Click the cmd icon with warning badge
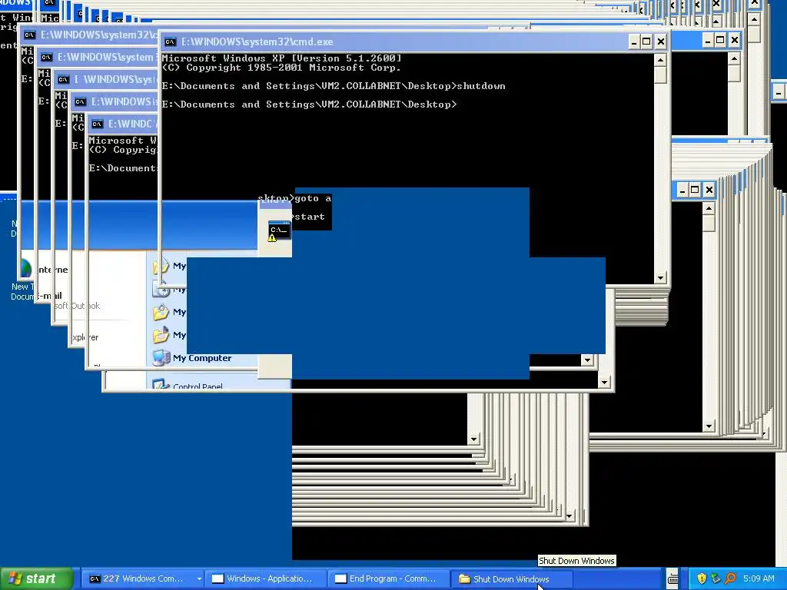 click(279, 230)
